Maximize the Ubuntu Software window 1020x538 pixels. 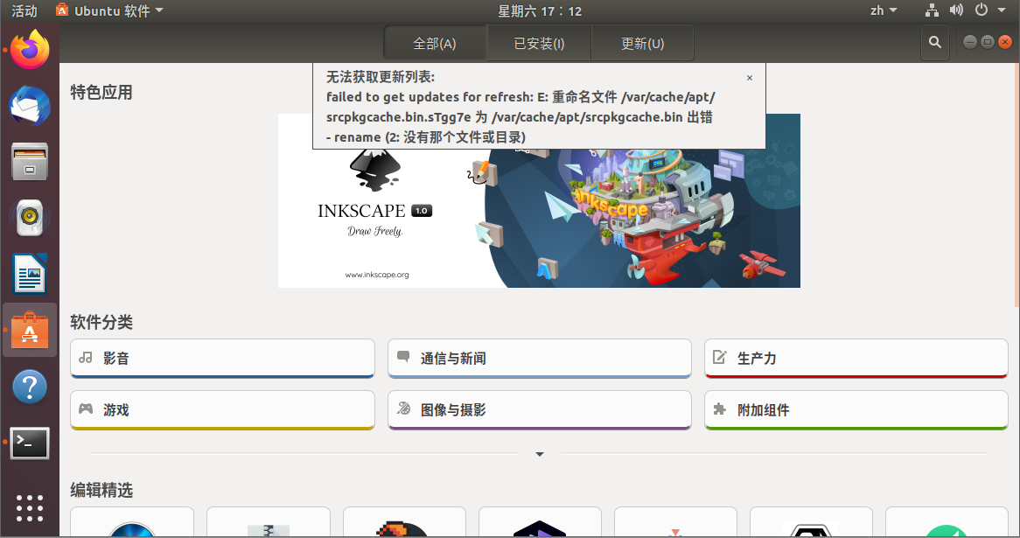click(x=988, y=42)
